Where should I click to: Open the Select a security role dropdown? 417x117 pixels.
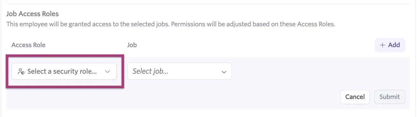64,71
